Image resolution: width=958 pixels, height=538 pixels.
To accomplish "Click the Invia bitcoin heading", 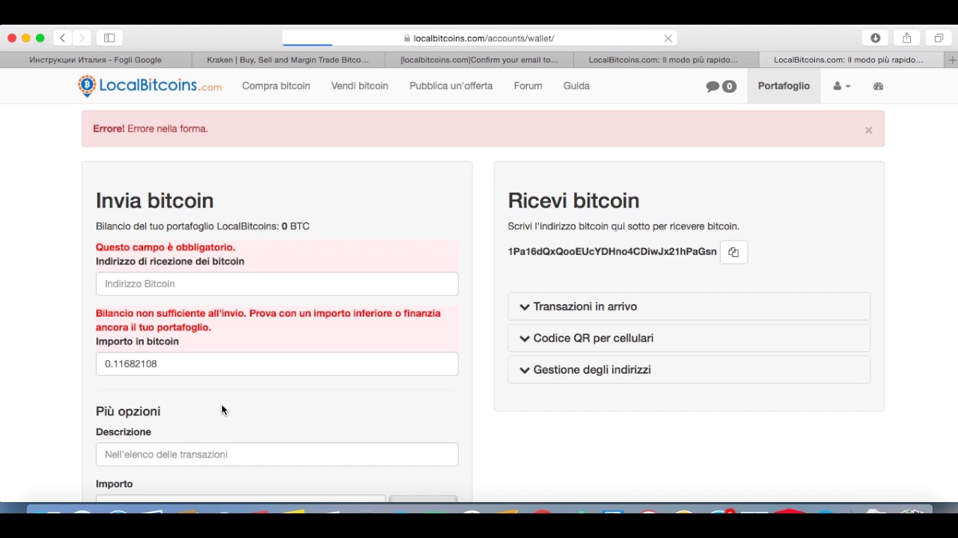I will [x=155, y=200].
